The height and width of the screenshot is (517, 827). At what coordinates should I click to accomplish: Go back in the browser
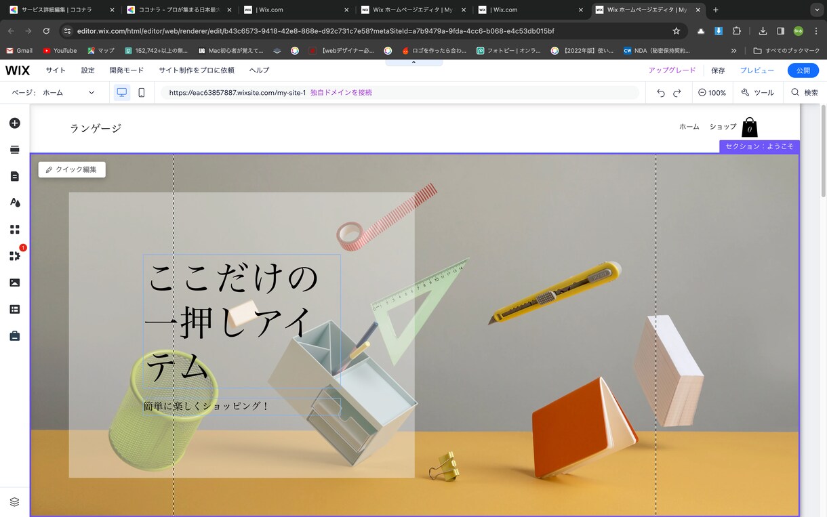[10, 31]
